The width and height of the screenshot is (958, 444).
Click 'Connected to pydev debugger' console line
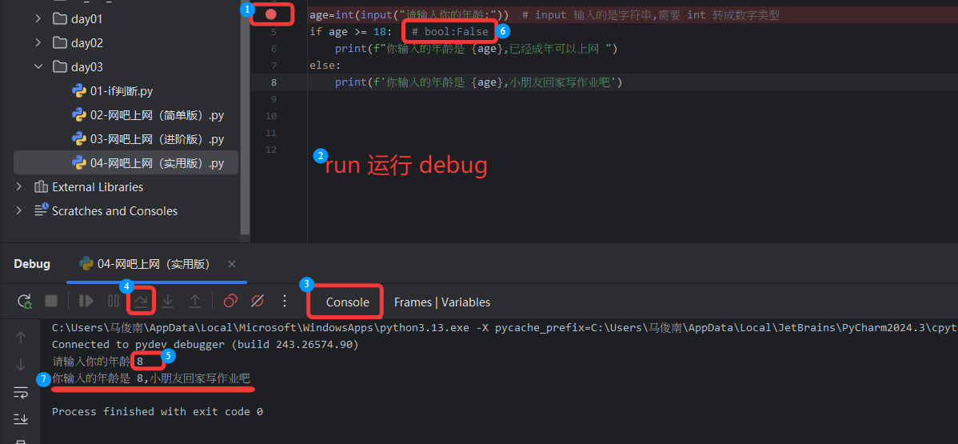coord(206,344)
